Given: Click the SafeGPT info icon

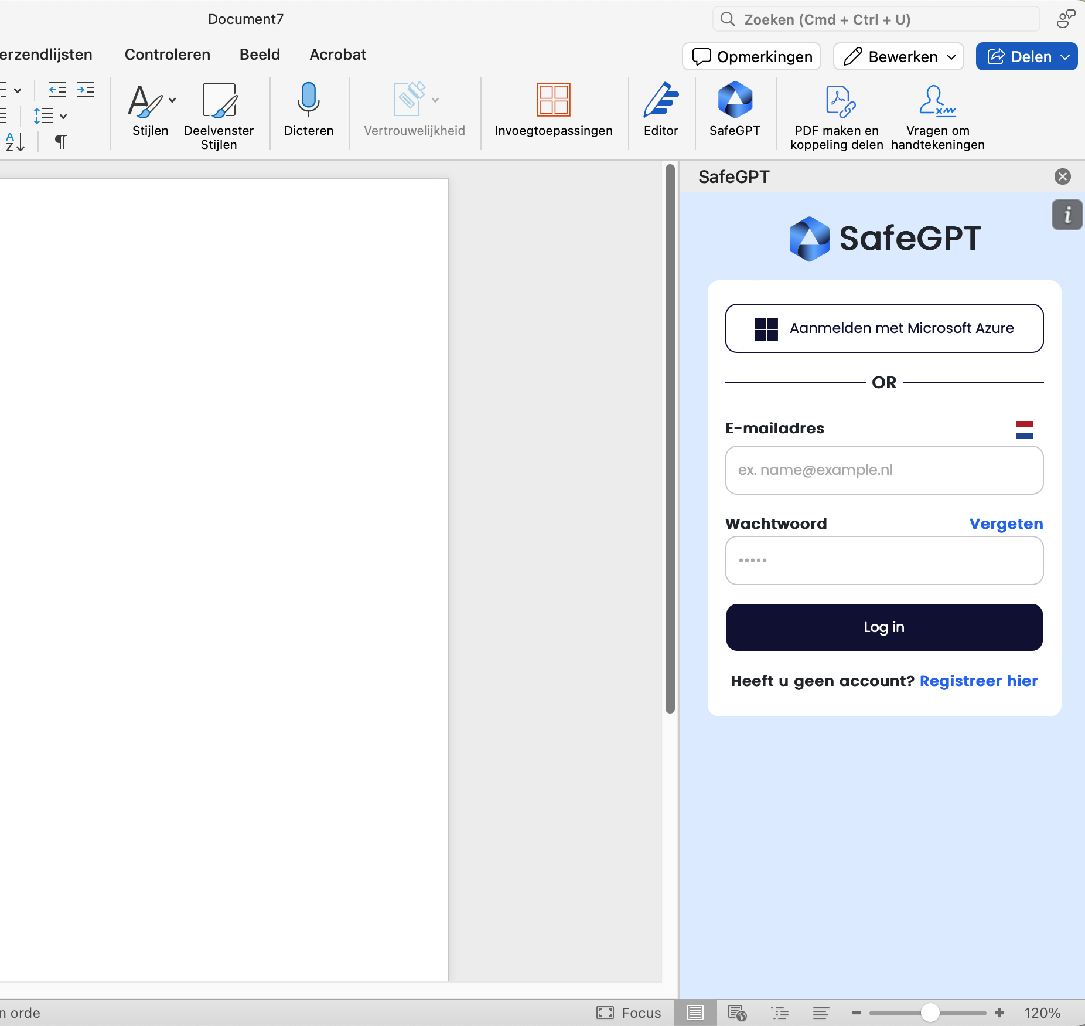Looking at the screenshot, I should 1067,215.
